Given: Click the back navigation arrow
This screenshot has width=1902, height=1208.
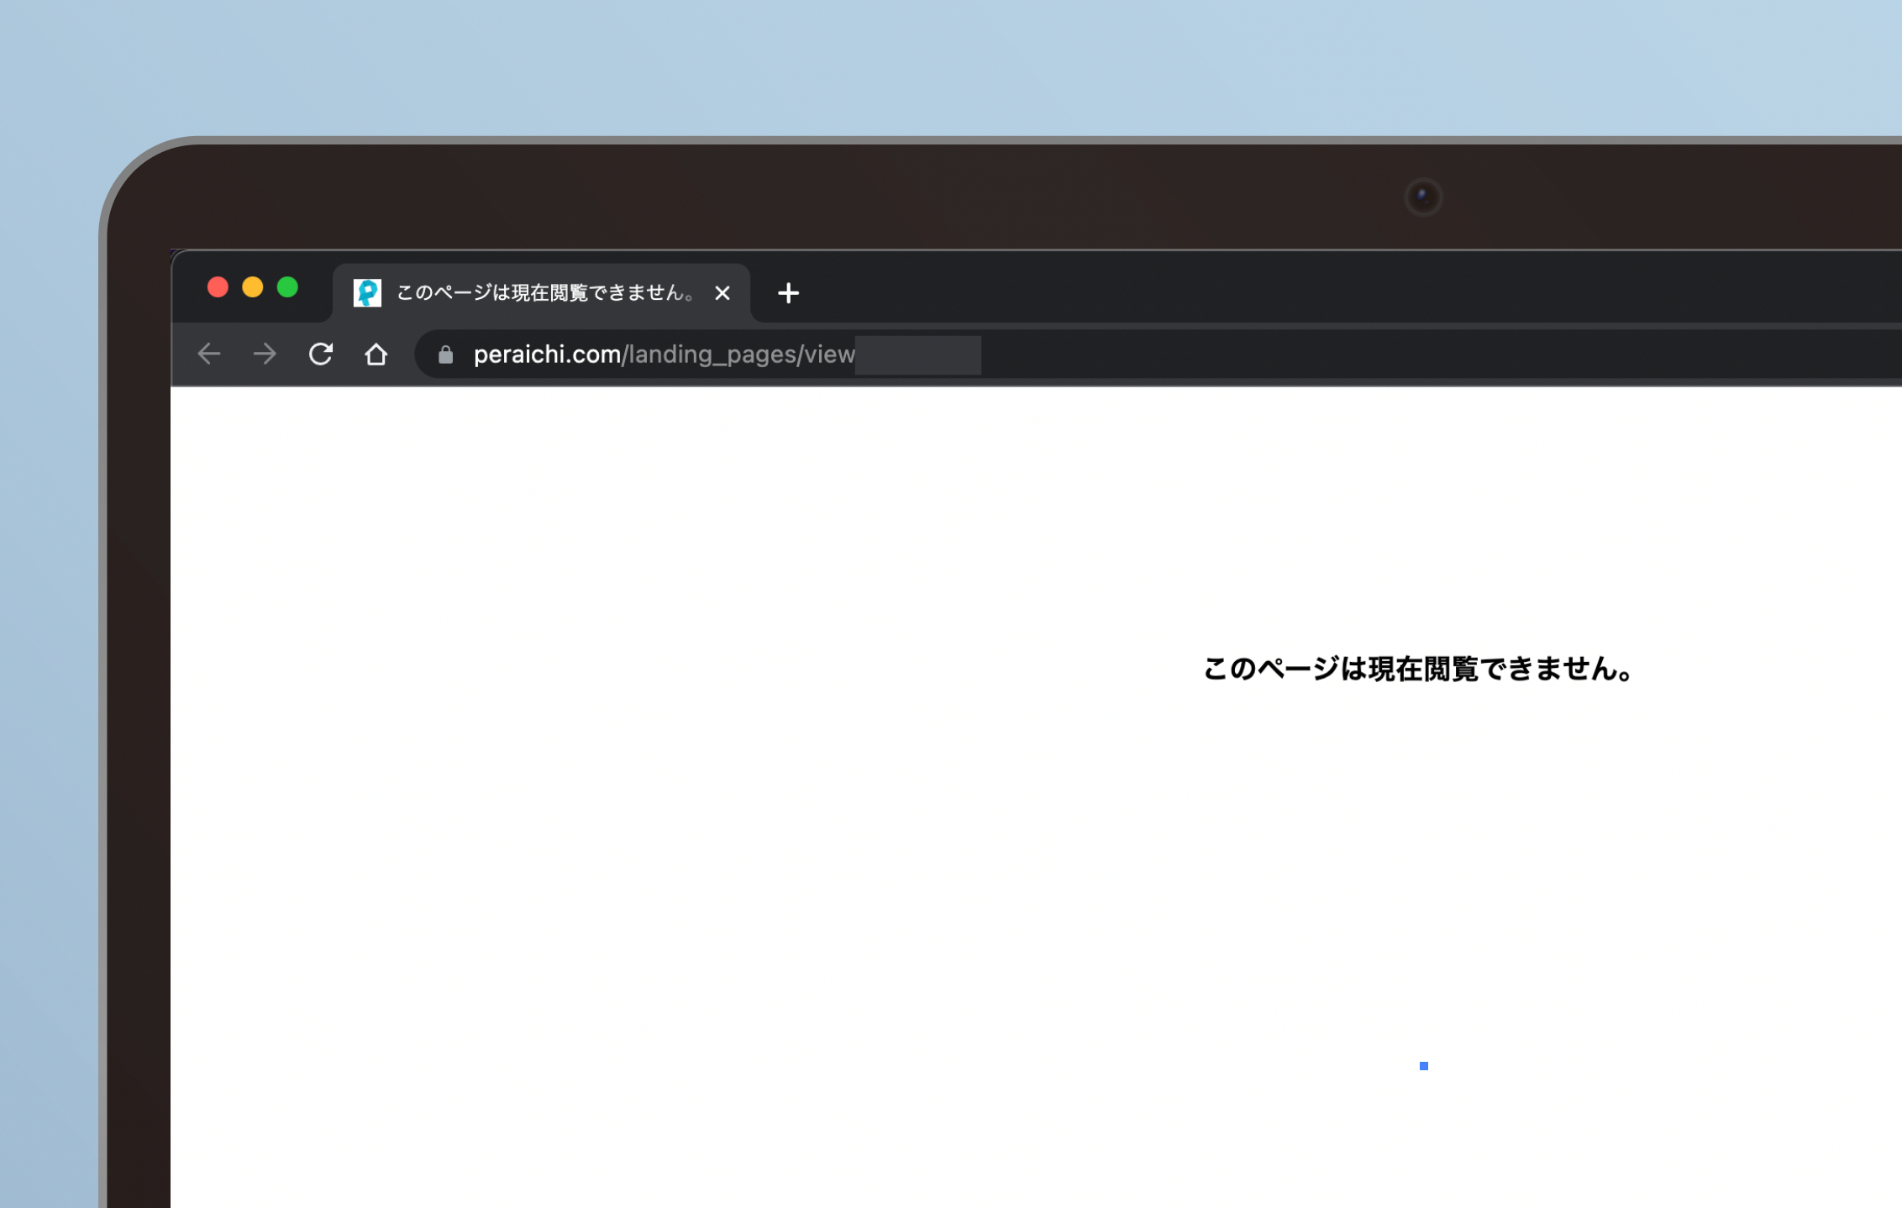Looking at the screenshot, I should tap(209, 354).
